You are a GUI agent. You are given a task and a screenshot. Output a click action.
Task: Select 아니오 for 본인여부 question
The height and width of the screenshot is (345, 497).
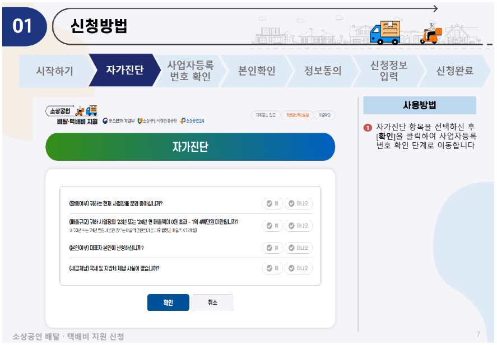tap(298, 248)
